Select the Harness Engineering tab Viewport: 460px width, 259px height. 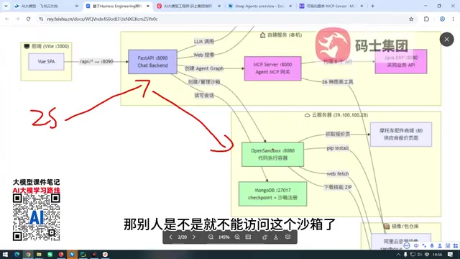pyautogui.click(x=117, y=6)
